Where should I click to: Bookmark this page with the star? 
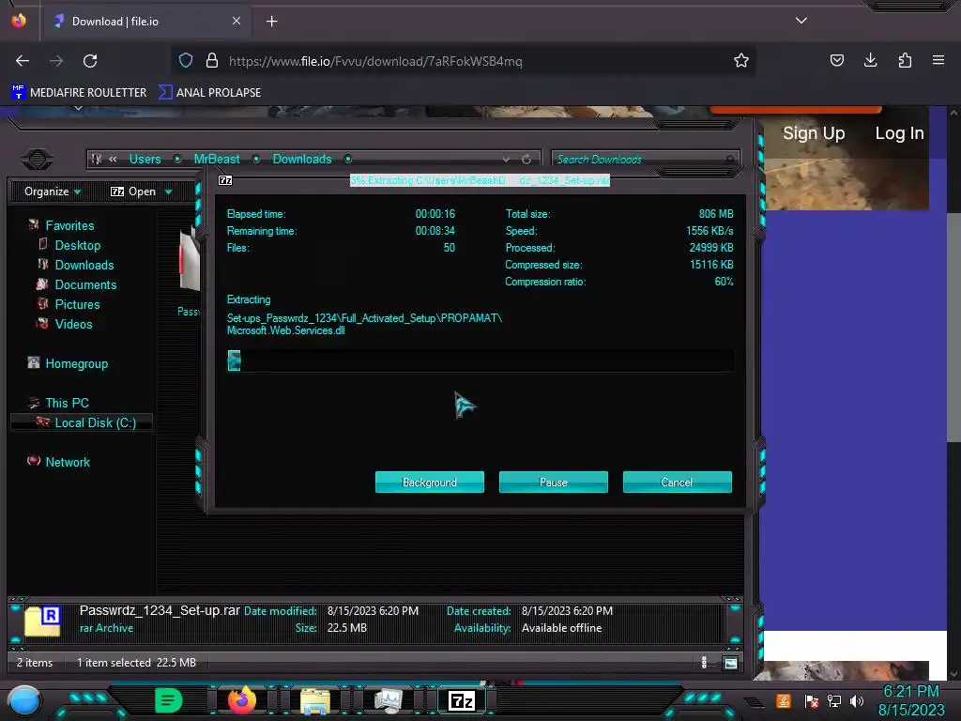coord(741,60)
